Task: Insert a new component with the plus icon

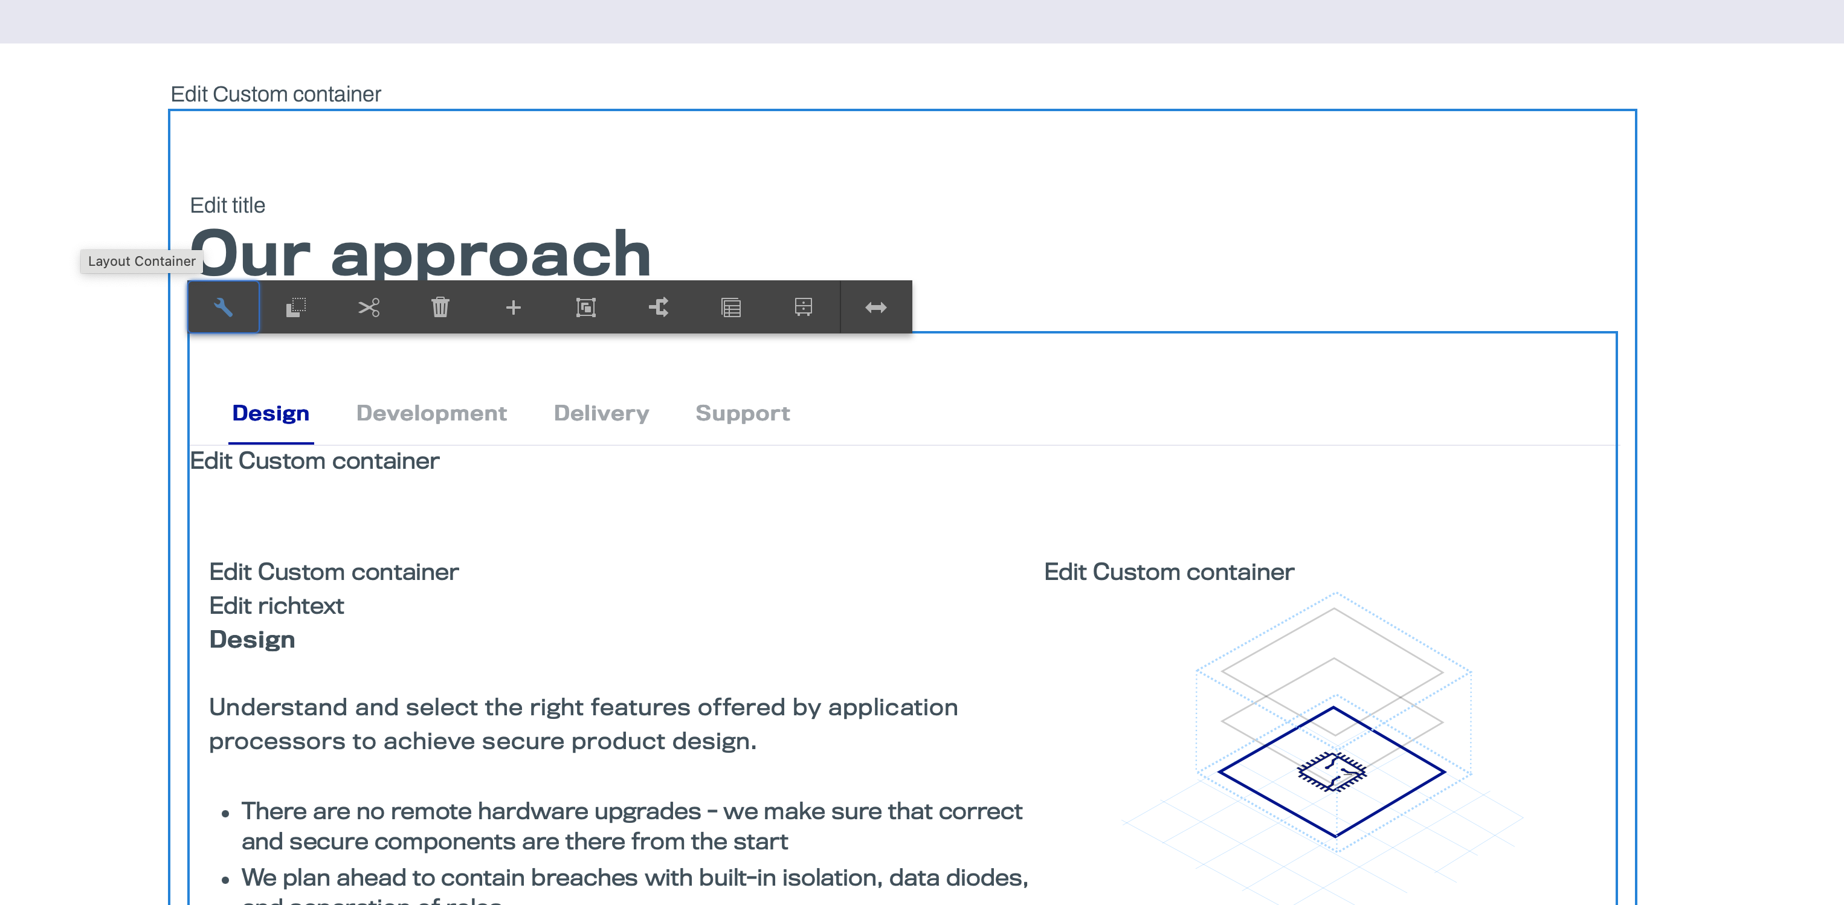Action: 514,306
